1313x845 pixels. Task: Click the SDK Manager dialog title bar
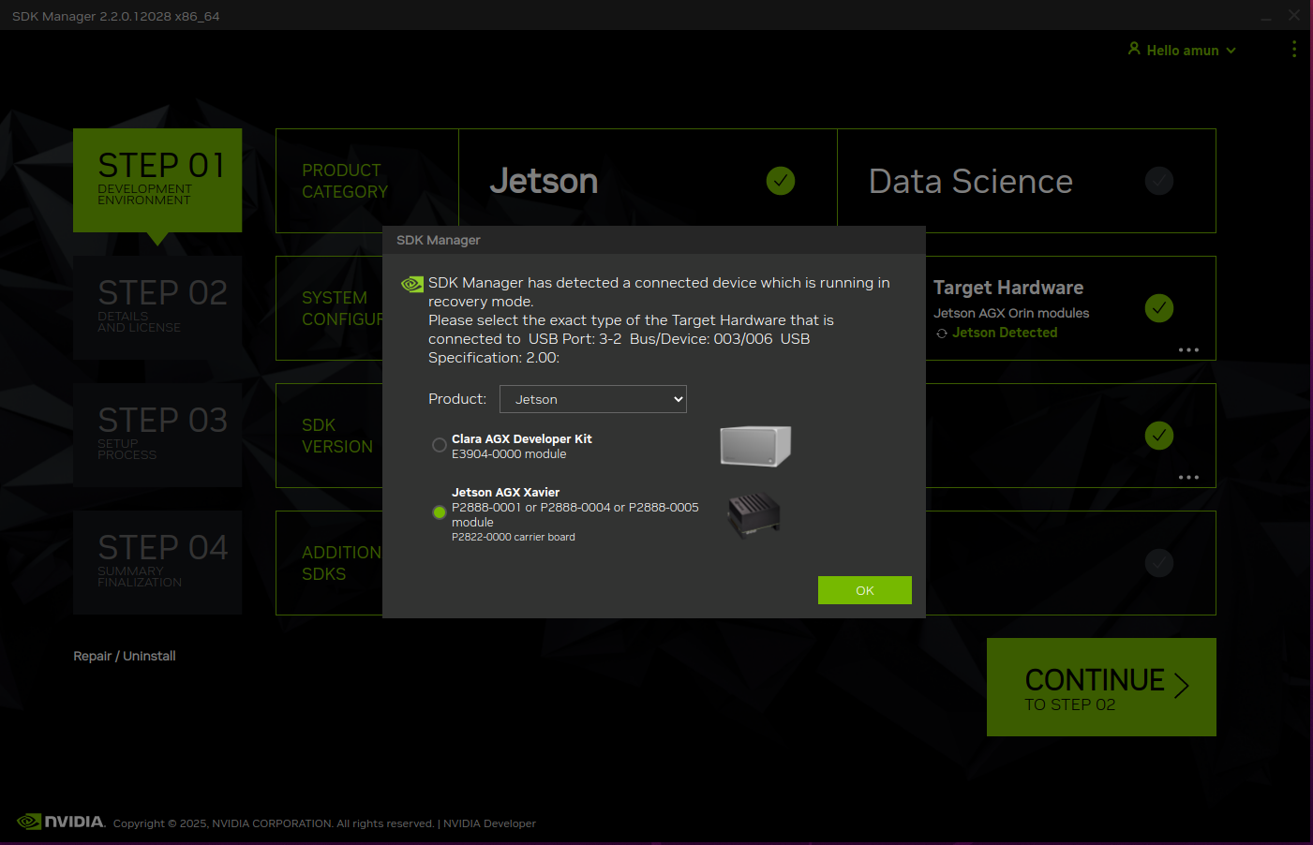(x=654, y=240)
